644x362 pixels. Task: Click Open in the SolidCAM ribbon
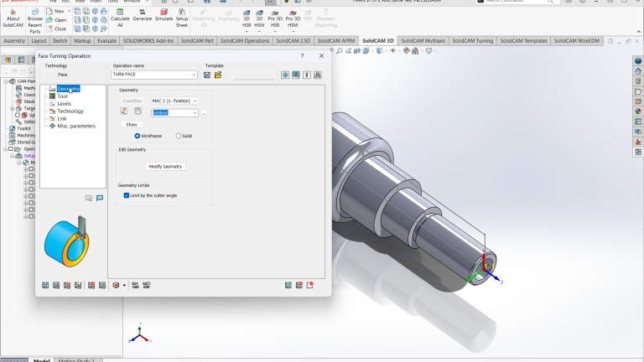(56, 20)
